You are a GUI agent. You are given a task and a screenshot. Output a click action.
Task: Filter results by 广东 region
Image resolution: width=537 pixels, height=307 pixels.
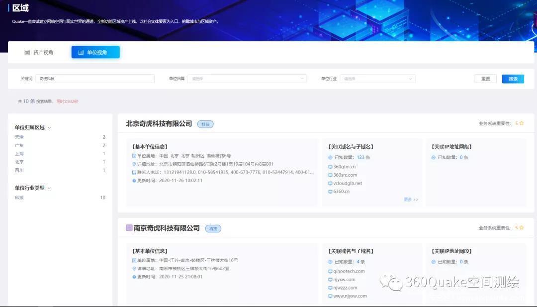[x=19, y=145]
